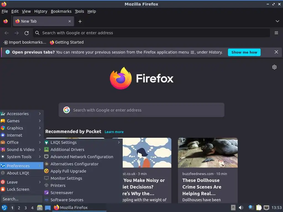Click These Dollhouse Crime Scenes headline
Screen dimensions: 283x212
(202, 187)
